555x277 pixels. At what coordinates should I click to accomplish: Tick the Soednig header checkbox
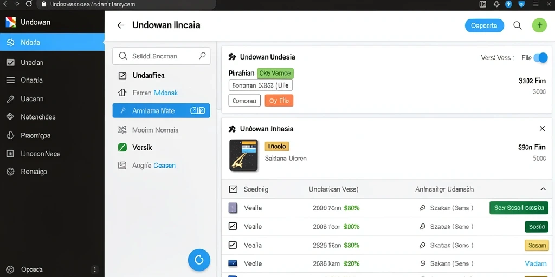click(233, 189)
